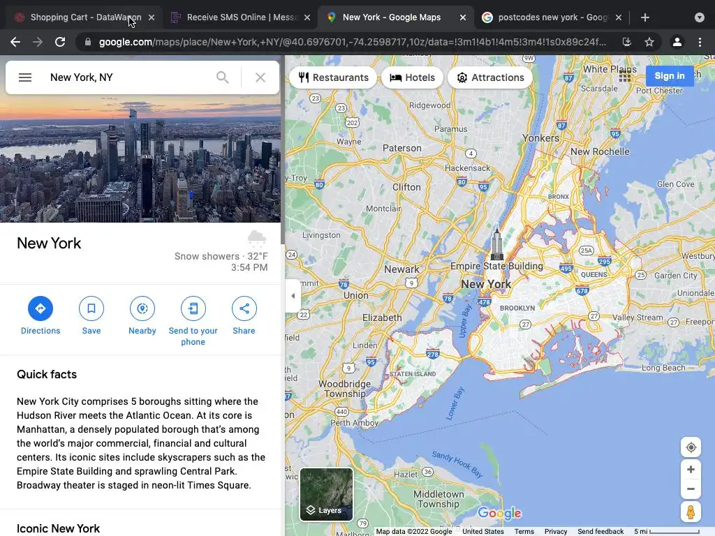Go back in the browser
715x536 pixels.
(15, 42)
